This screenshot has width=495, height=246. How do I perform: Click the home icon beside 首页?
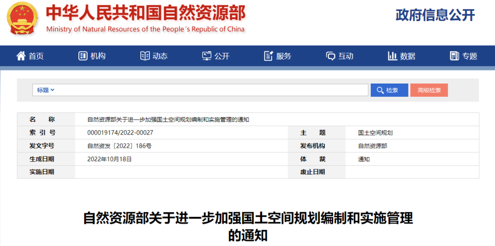21,56
